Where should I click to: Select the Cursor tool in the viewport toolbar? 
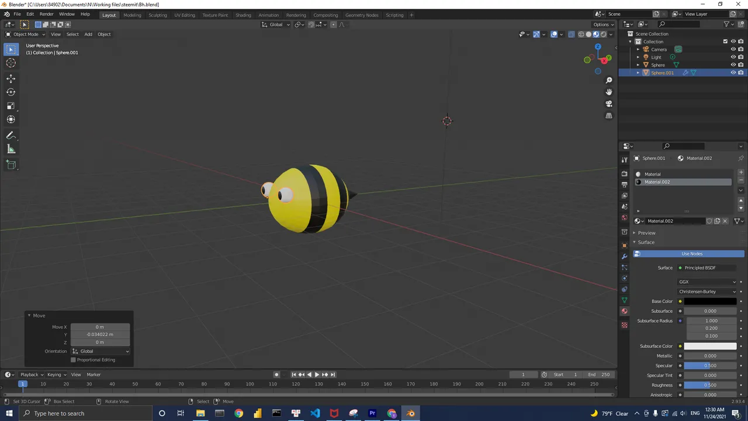click(x=11, y=63)
